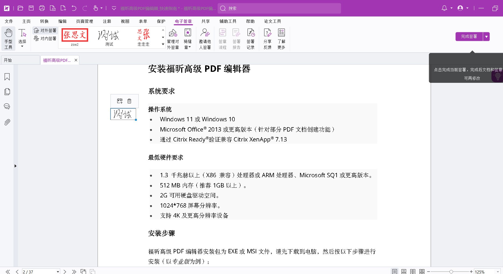Delete the placed signature with trash icon

coord(129,101)
